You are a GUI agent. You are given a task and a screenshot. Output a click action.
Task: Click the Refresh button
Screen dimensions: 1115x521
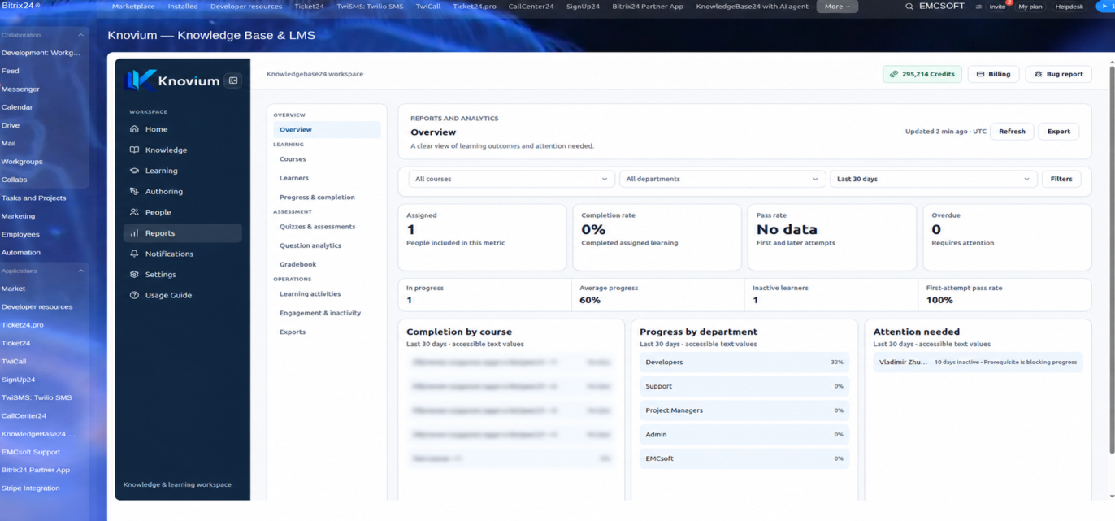[1012, 131]
